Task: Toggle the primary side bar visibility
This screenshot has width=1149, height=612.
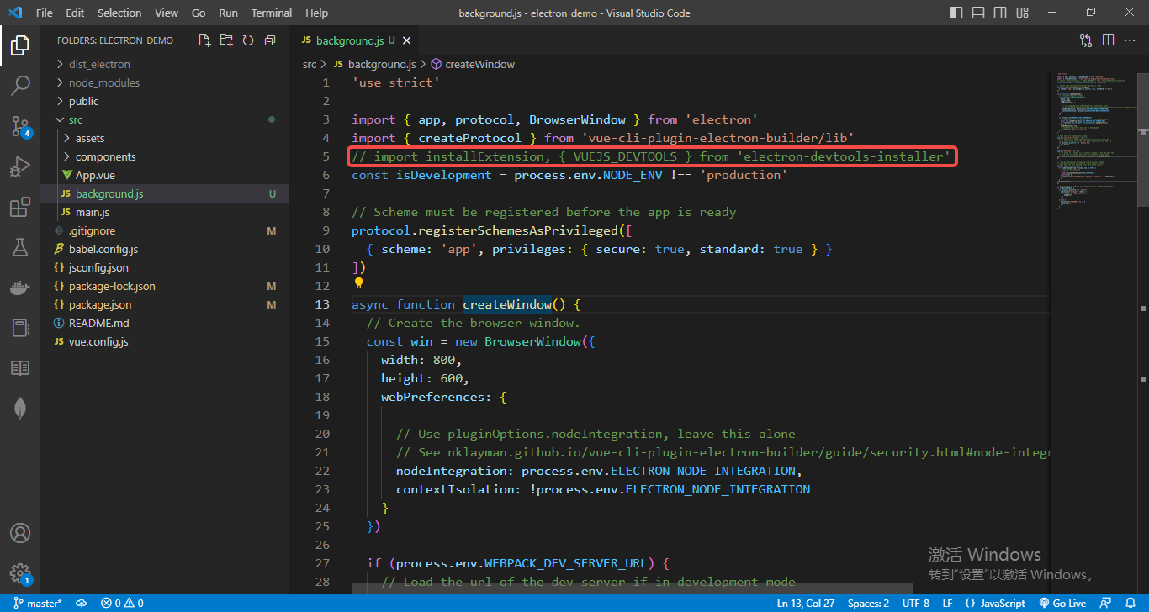Action: [x=956, y=13]
